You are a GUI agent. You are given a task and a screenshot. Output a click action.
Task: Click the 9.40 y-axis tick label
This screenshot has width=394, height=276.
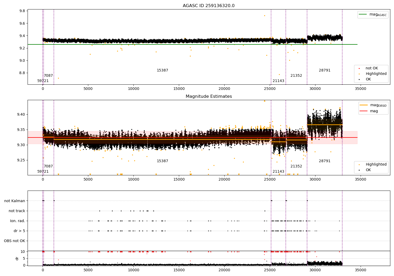pyautogui.click(x=21, y=114)
